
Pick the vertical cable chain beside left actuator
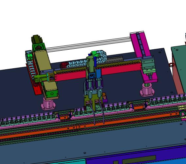pyautogui.click(x=30, y=66)
